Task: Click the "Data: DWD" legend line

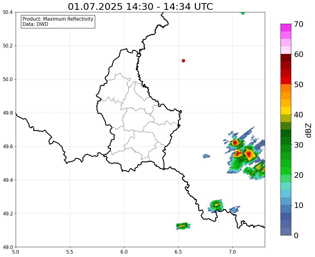Action: (35, 24)
